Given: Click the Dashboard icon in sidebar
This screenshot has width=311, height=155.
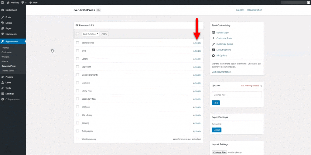Looking at the screenshot, I should 3,10.
